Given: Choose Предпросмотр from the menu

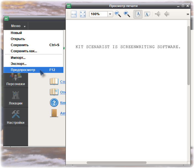Looking at the screenshot, I should point(33,70).
